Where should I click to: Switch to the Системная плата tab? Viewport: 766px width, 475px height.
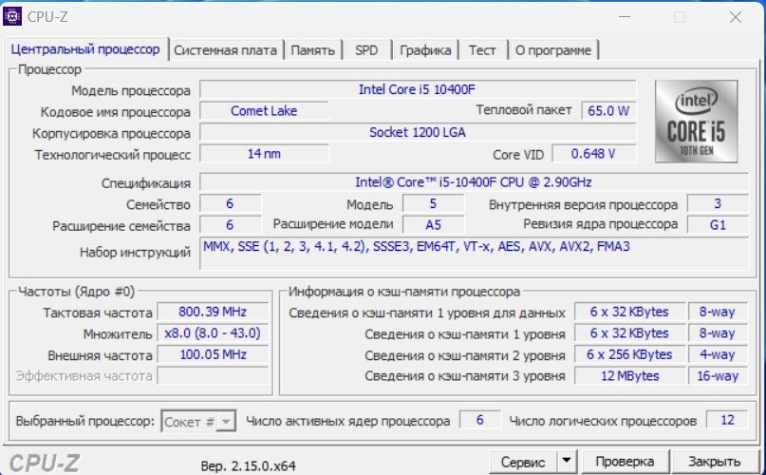225,50
